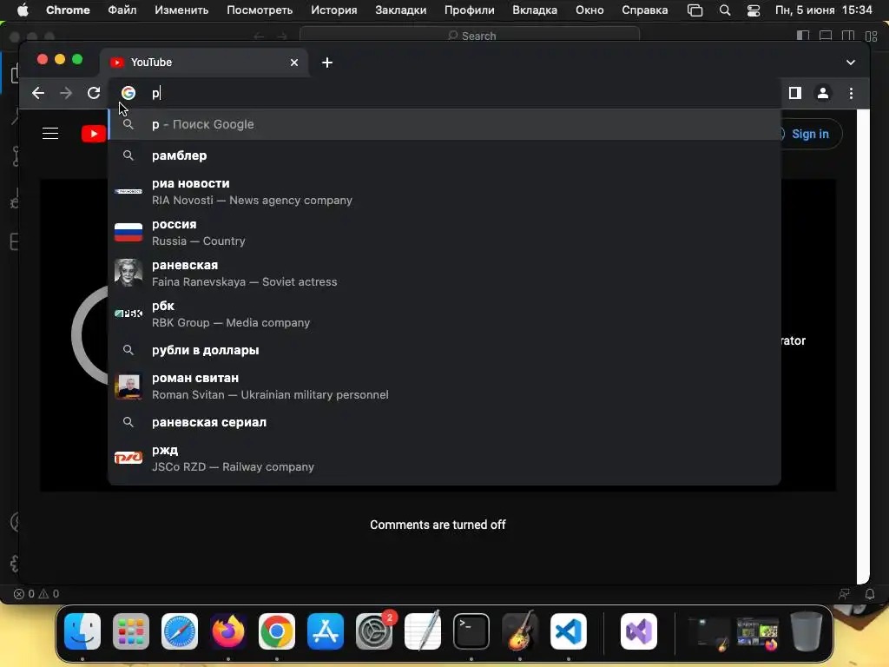Open Visual Studio from the Dock

pos(639,631)
